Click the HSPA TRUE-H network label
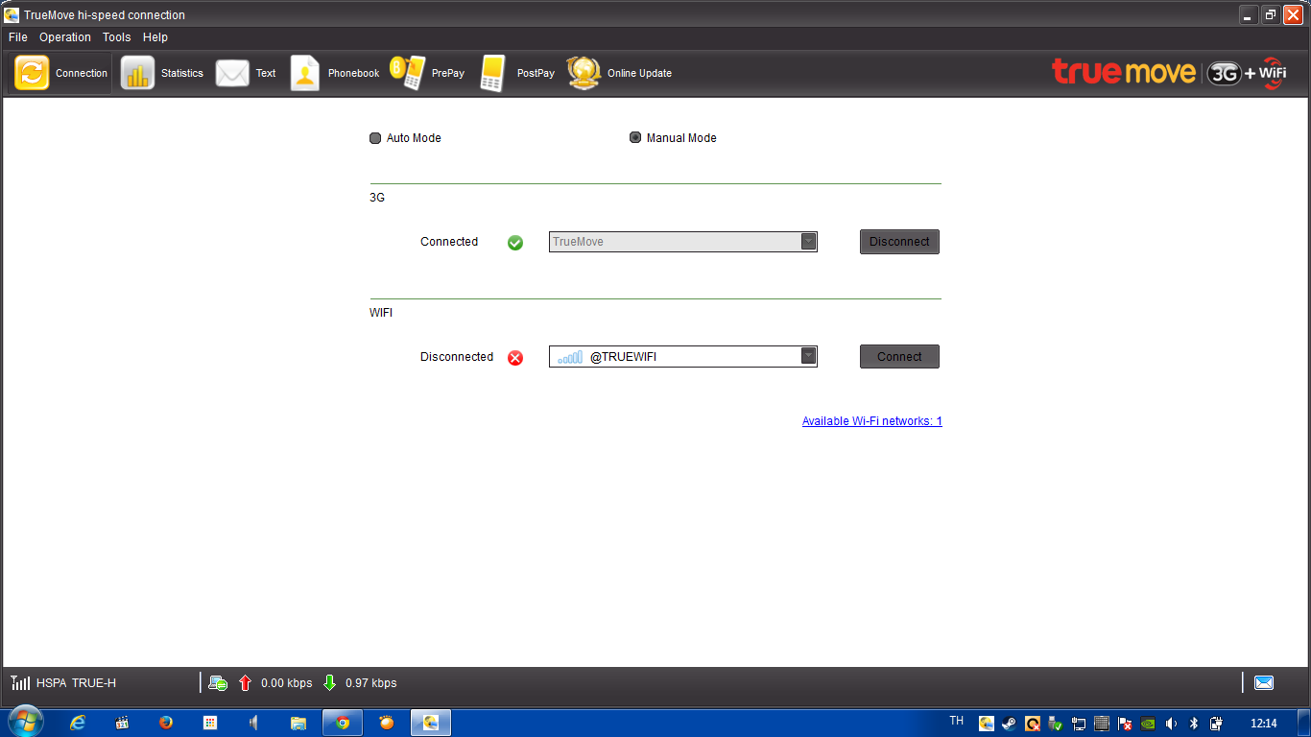 tap(76, 683)
